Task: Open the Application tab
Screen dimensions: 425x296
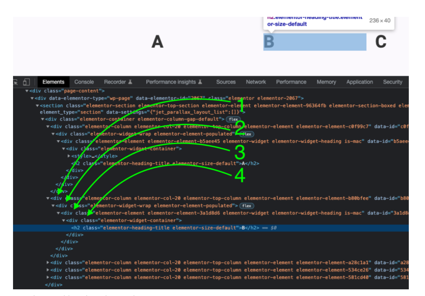Action: pyautogui.click(x=360, y=82)
